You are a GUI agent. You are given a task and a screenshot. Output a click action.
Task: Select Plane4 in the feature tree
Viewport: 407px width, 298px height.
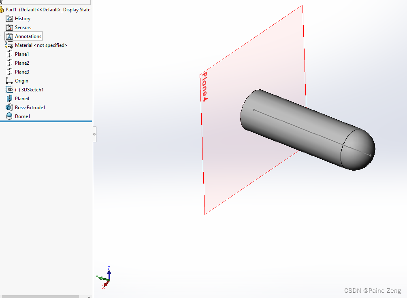click(x=22, y=99)
